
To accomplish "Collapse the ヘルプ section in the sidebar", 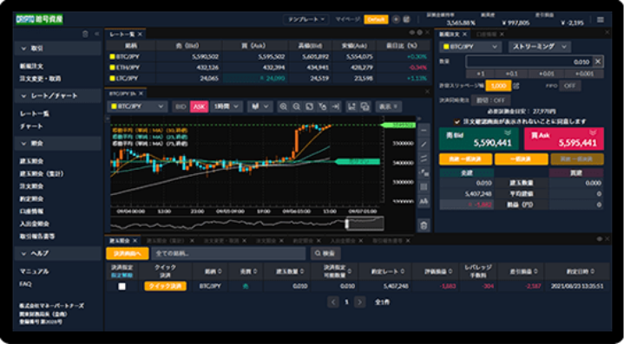I will click(x=57, y=253).
